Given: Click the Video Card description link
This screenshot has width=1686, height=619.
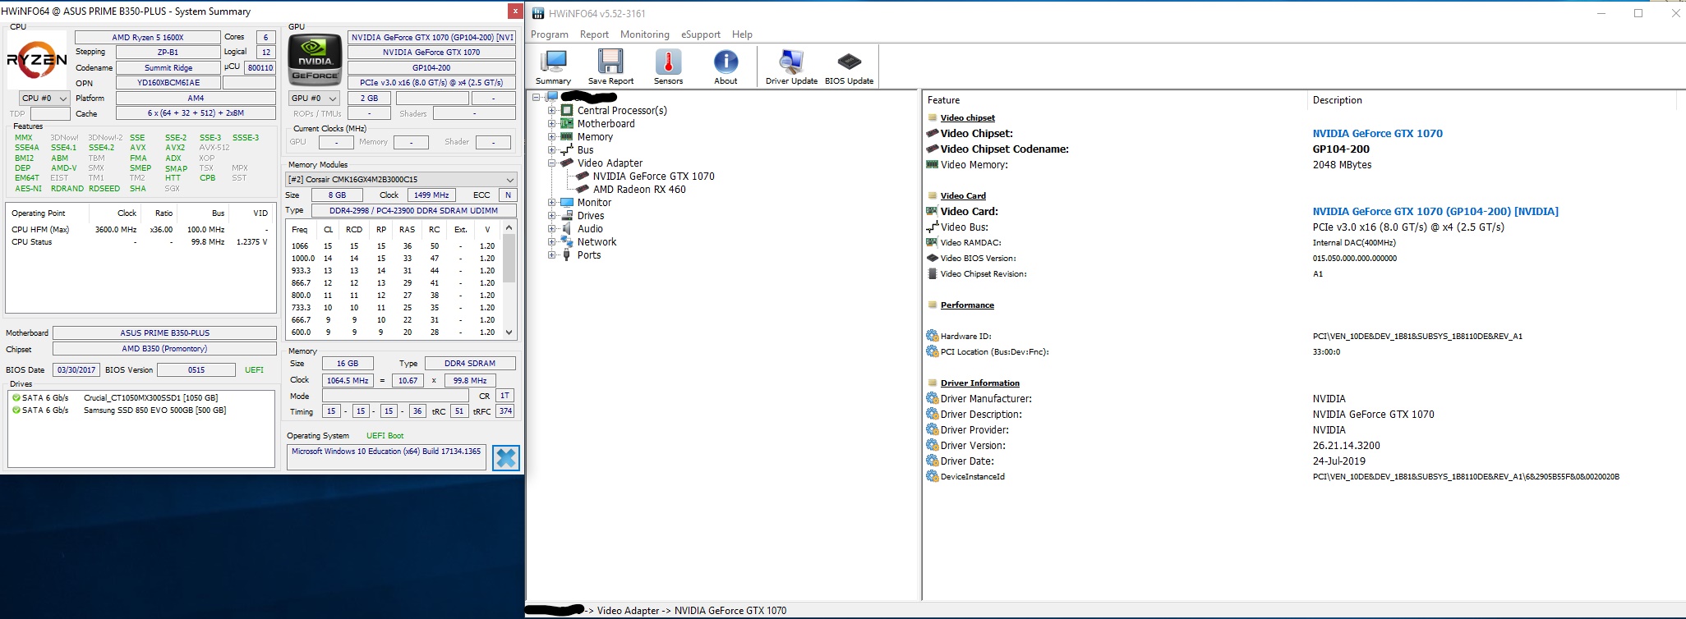Looking at the screenshot, I should [x=1435, y=211].
